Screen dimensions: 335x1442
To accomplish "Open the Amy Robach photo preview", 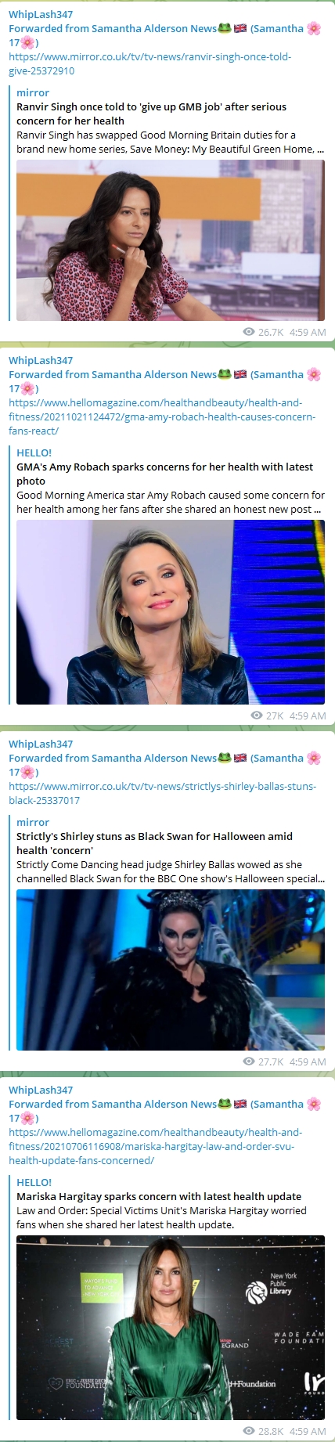I will [x=171, y=612].
